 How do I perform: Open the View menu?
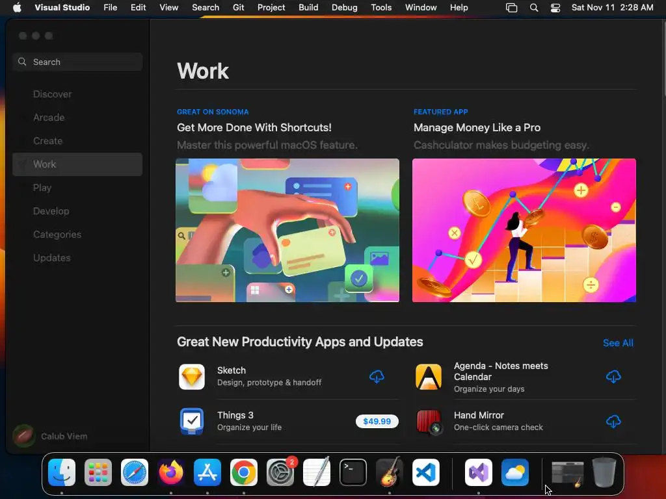168,7
